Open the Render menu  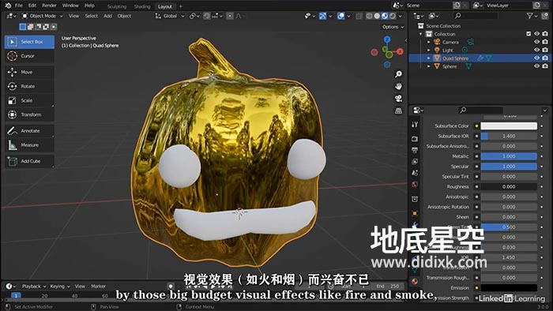[x=49, y=6]
